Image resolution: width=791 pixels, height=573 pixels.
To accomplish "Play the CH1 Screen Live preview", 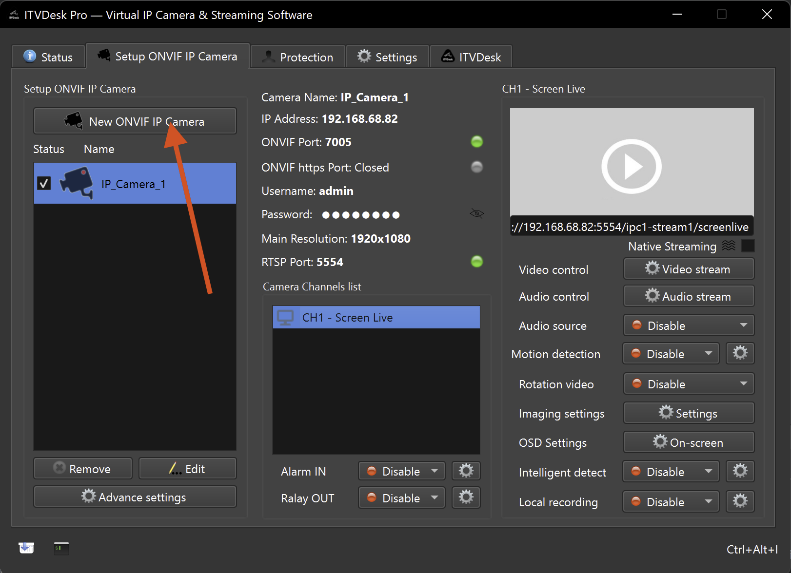I will (631, 167).
